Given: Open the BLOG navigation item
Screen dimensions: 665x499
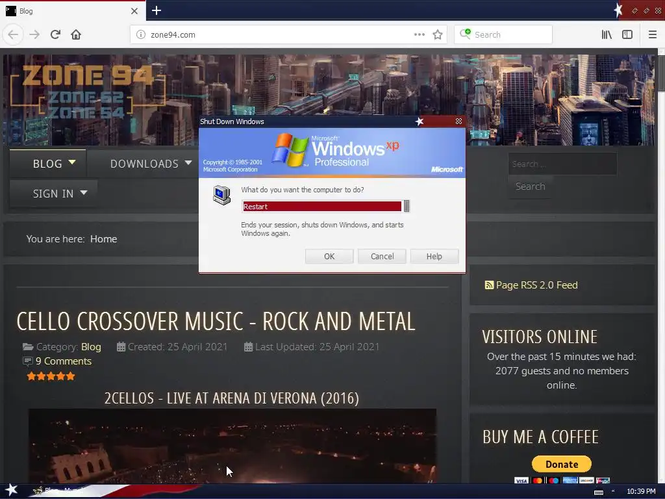Looking at the screenshot, I should [x=47, y=164].
